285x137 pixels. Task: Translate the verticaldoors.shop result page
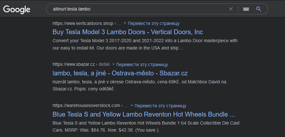154,23
